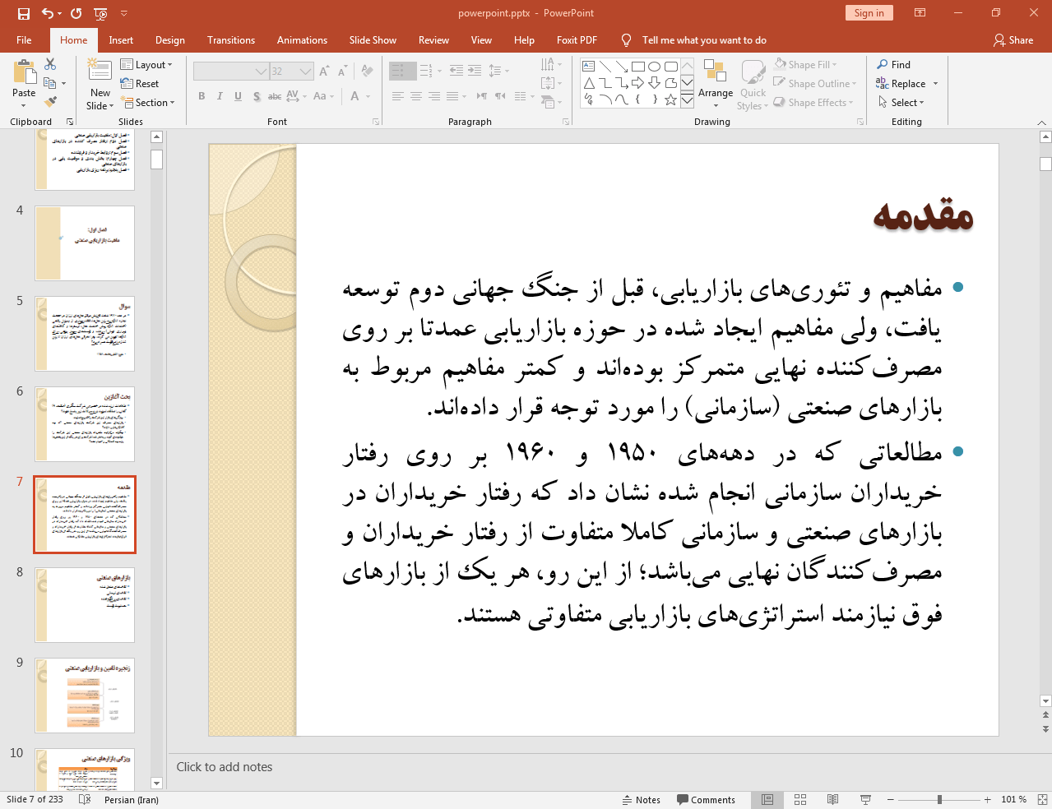Open the Select dropdown in Editing
Screen dimensions: 1052x809
tap(901, 103)
